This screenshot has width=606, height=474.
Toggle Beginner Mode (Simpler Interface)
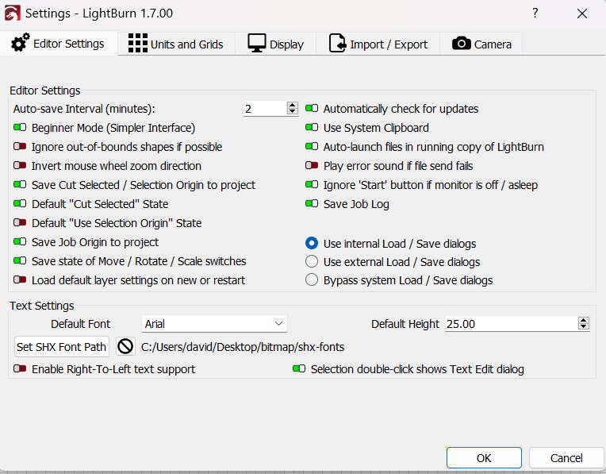pos(20,127)
